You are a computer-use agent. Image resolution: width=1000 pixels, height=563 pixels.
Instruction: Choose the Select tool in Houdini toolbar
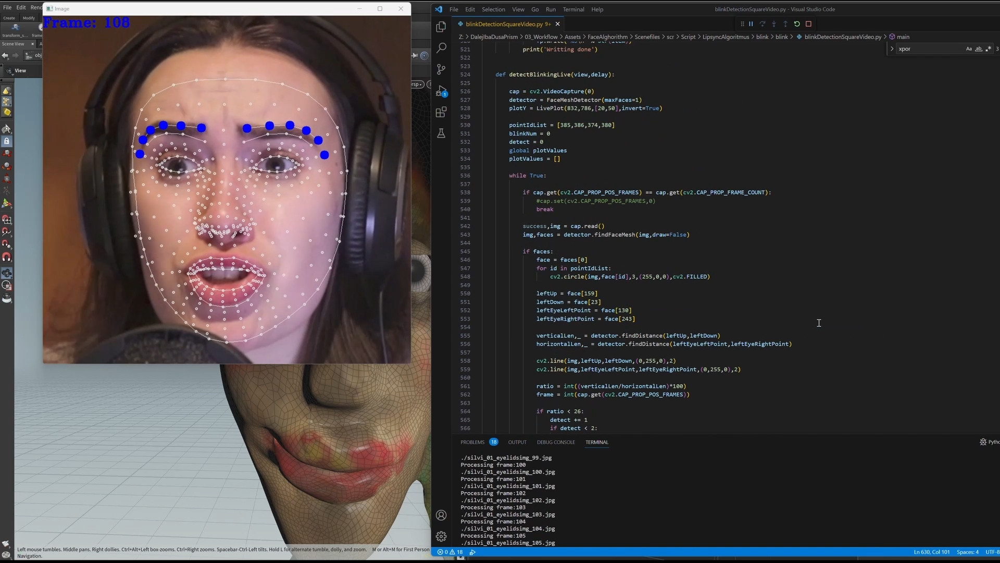(7, 129)
